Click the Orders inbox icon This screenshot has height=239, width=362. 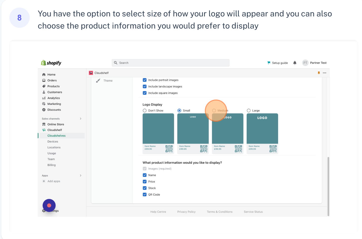pyautogui.click(x=44, y=80)
